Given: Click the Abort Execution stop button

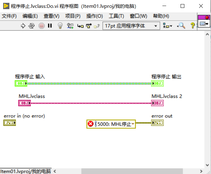Looking at the screenshot, I should coord(41,26).
